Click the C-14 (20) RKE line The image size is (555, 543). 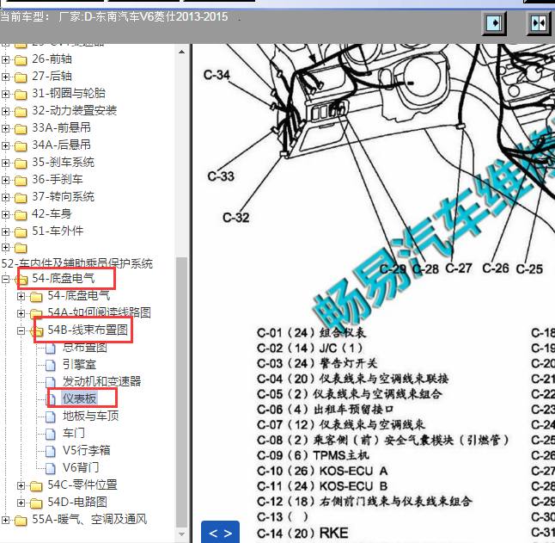[x=302, y=533]
